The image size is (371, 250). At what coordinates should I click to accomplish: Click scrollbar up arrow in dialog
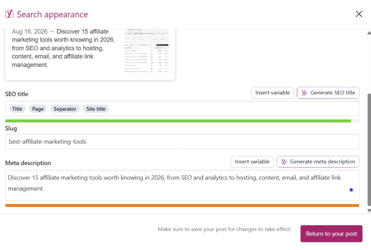(x=369, y=33)
